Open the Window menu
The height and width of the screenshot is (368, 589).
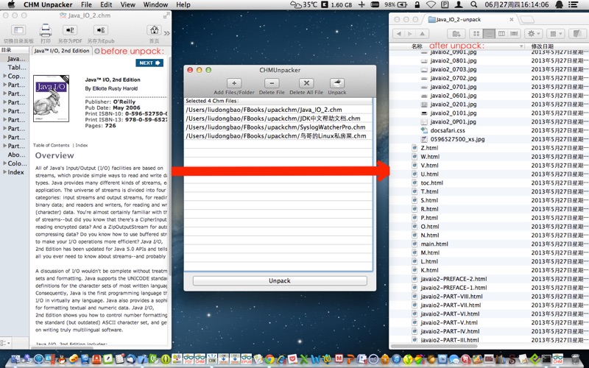click(155, 5)
